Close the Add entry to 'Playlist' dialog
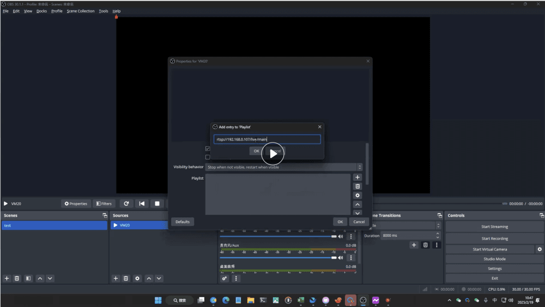The height and width of the screenshot is (307, 545). coord(320,127)
